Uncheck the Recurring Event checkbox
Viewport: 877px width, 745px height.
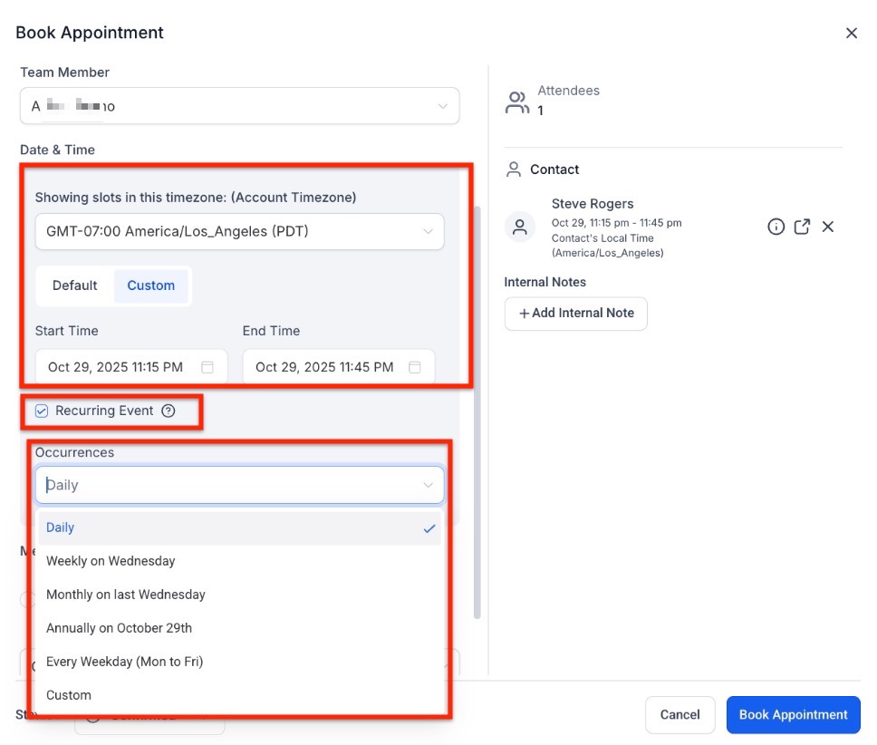(x=42, y=411)
